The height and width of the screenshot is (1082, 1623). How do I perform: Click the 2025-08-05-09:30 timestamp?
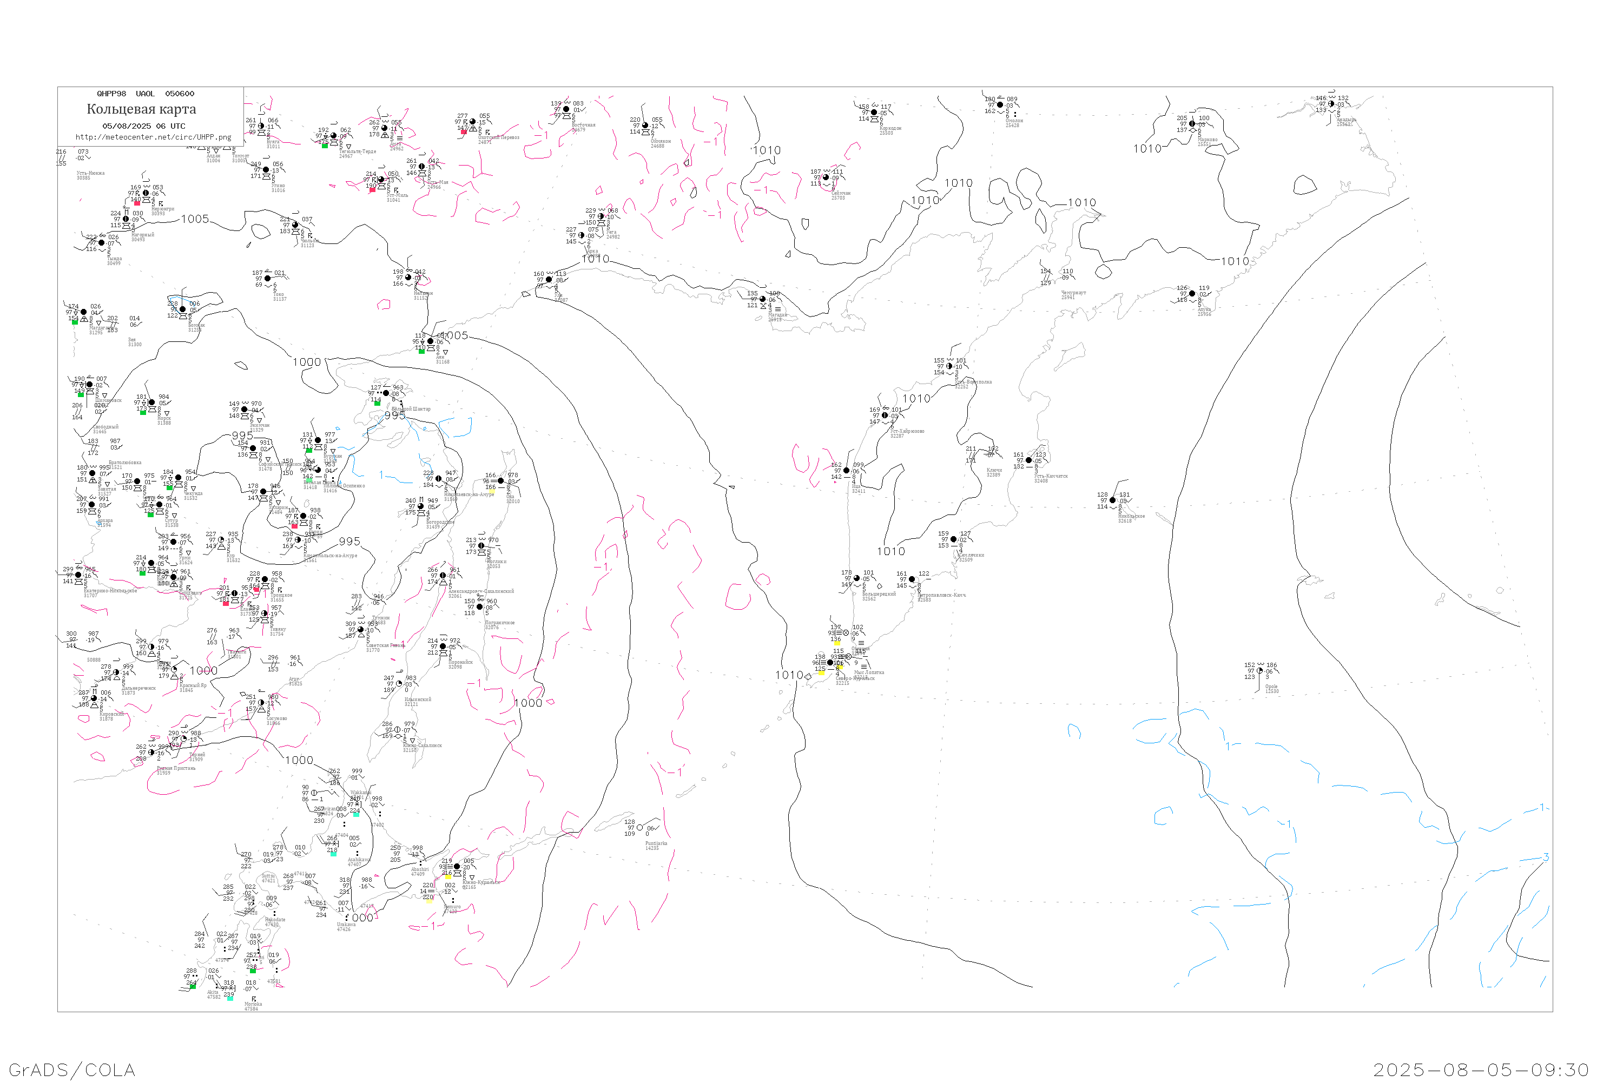coord(1480,1070)
